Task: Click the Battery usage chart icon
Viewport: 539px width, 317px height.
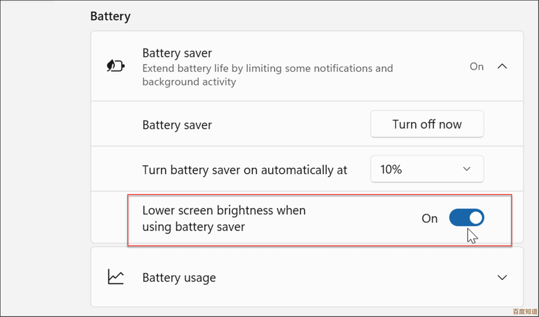Action: click(x=116, y=277)
